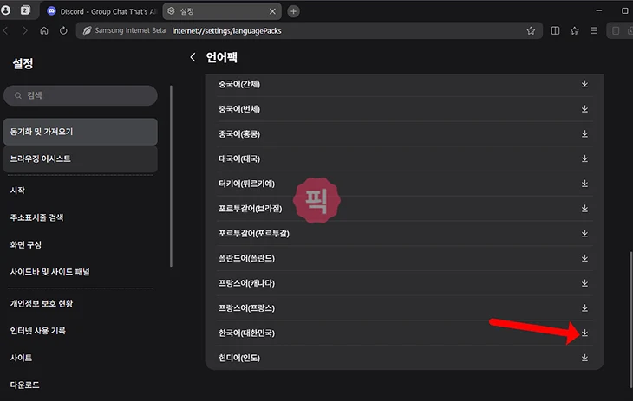Screen dimensions: 633x401
Task: Click the browser back arrow
Action: click(x=6, y=30)
